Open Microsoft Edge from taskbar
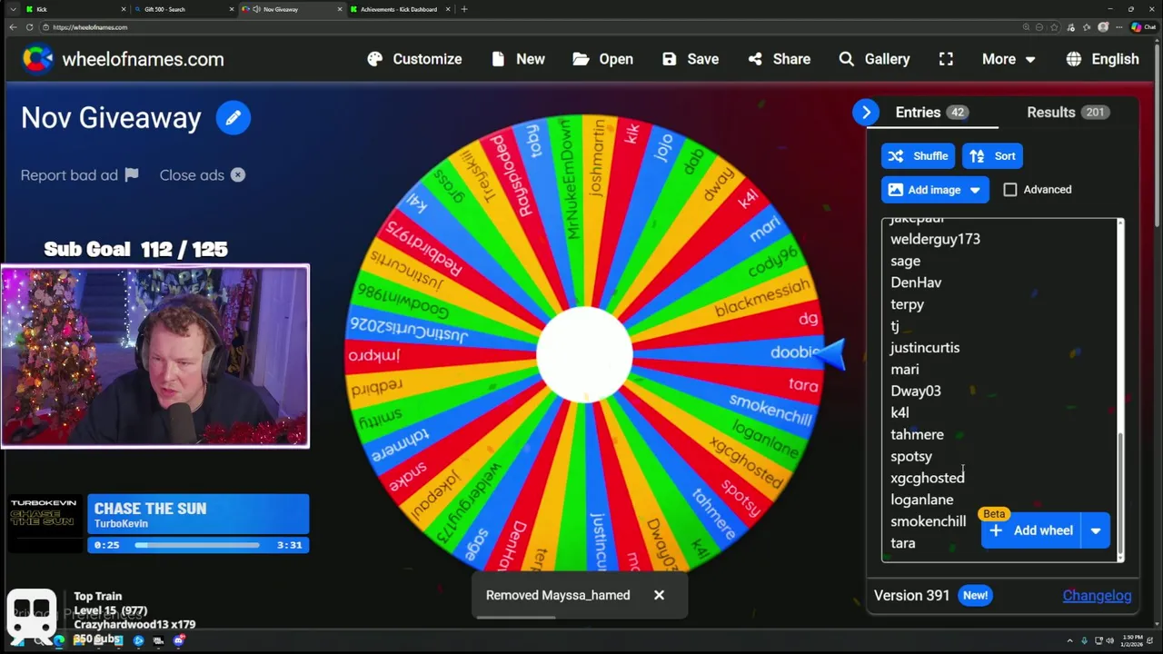Screen dimensions: 1163x654 59,640
